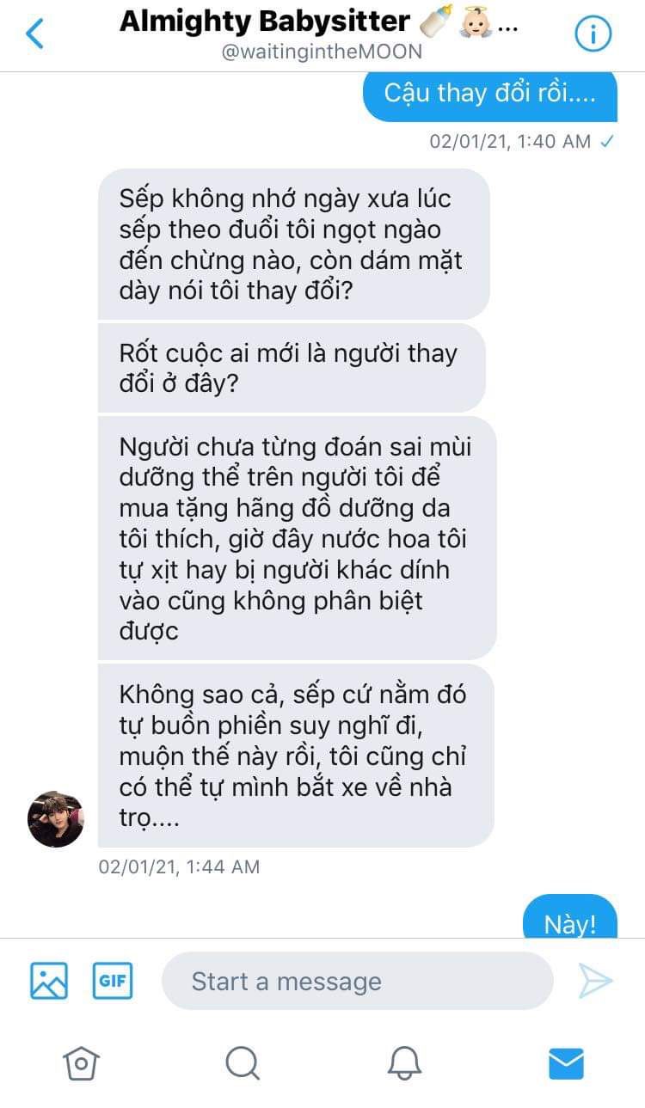The image size is (645, 1108).
Task: Tap the Start a message field
Action: pyautogui.click(x=357, y=981)
